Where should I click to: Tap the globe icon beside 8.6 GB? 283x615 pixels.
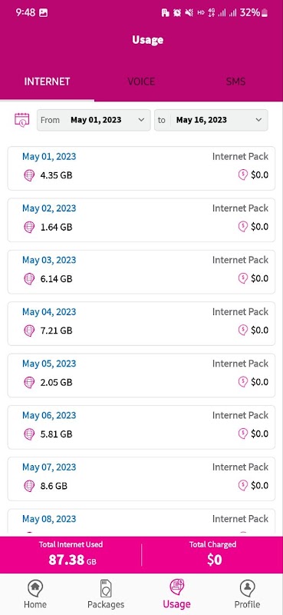pos(29,486)
